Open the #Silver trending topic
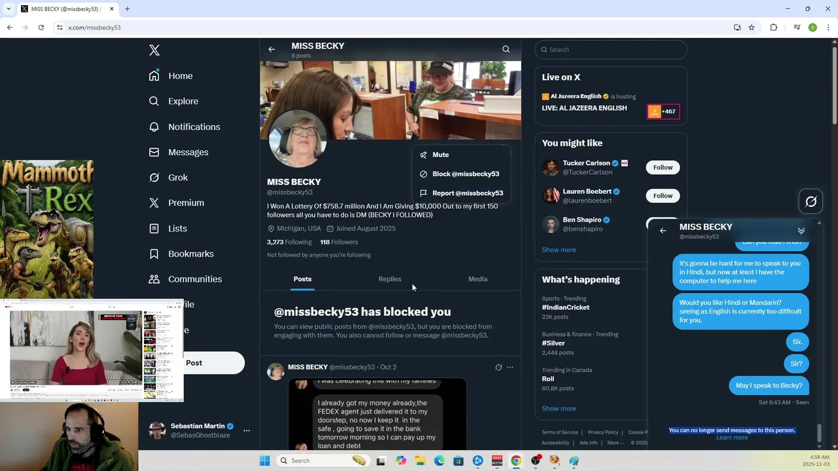The width and height of the screenshot is (838, 471). [x=553, y=343]
